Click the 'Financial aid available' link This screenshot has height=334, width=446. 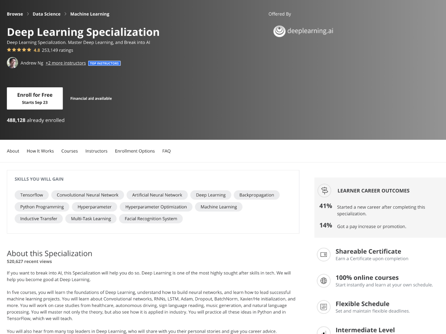[91, 98]
